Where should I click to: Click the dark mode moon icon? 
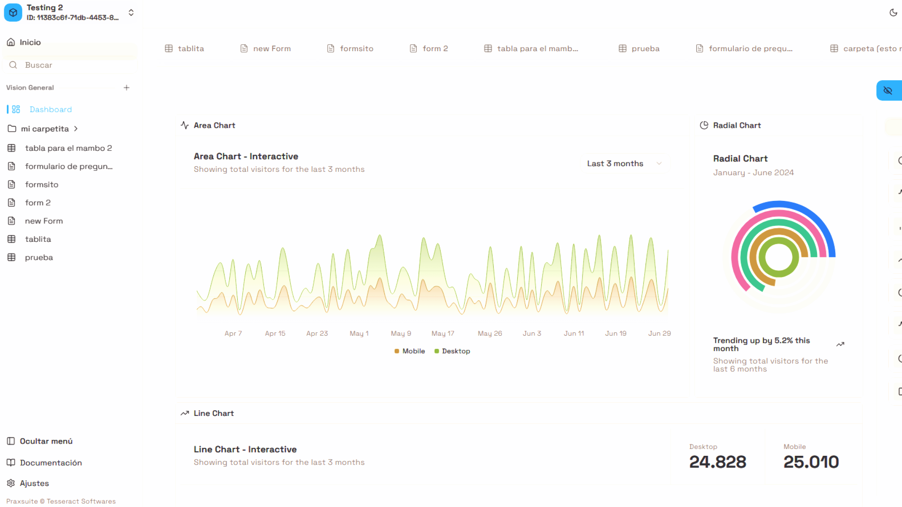pyautogui.click(x=894, y=13)
